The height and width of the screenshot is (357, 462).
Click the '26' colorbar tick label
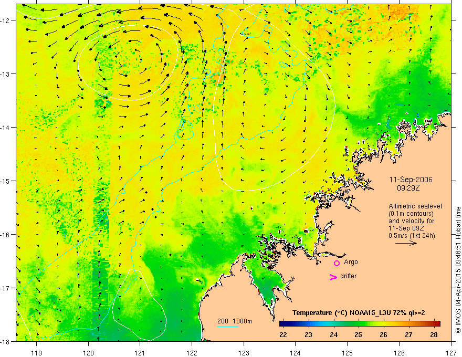pos(383,334)
